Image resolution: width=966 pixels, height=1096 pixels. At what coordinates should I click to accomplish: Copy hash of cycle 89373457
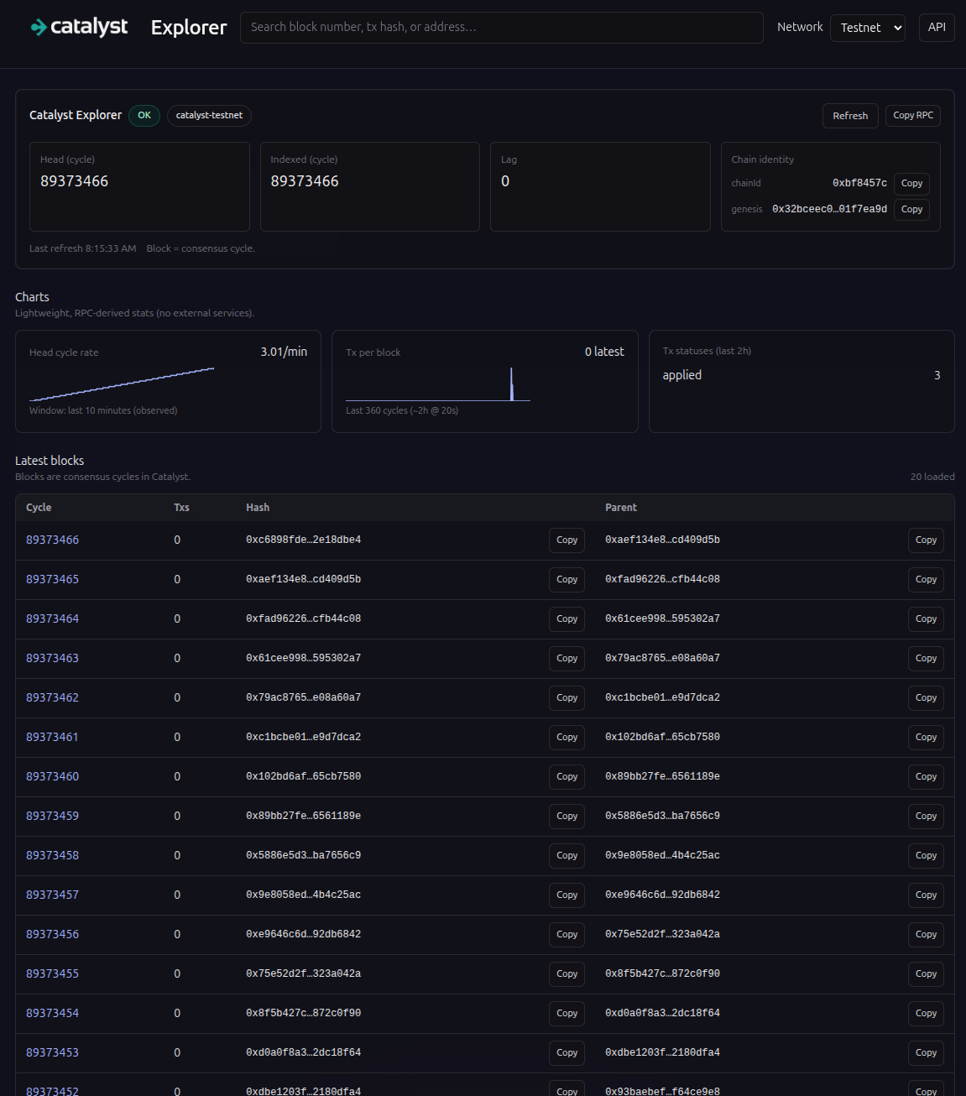pos(567,895)
